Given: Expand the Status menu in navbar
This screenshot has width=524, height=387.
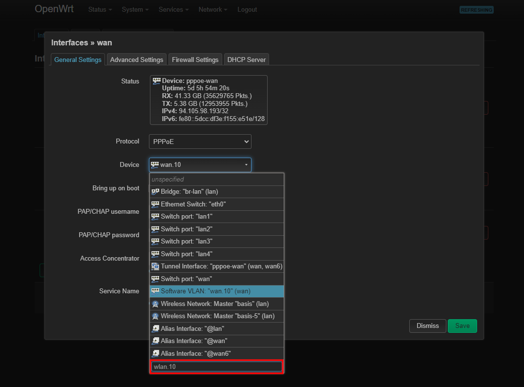Looking at the screenshot, I should 100,10.
